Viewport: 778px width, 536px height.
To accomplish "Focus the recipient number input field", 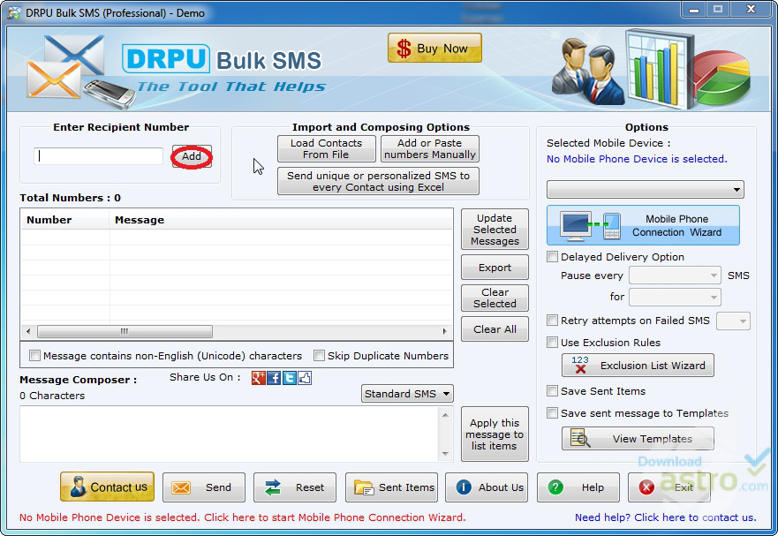I will click(98, 156).
